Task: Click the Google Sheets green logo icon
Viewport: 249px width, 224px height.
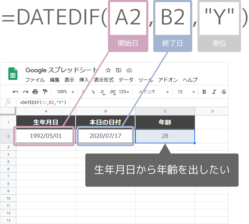Action: [13, 74]
